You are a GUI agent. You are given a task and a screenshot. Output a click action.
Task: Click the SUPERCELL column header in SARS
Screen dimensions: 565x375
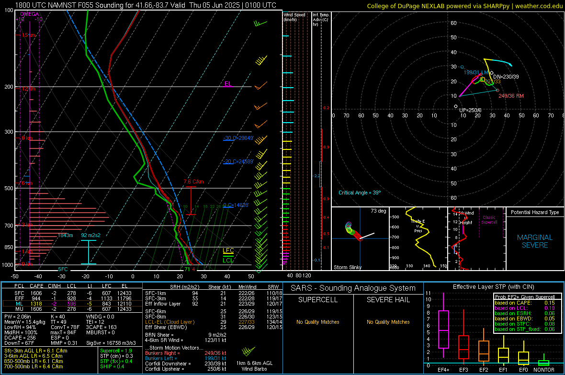pos(318,300)
